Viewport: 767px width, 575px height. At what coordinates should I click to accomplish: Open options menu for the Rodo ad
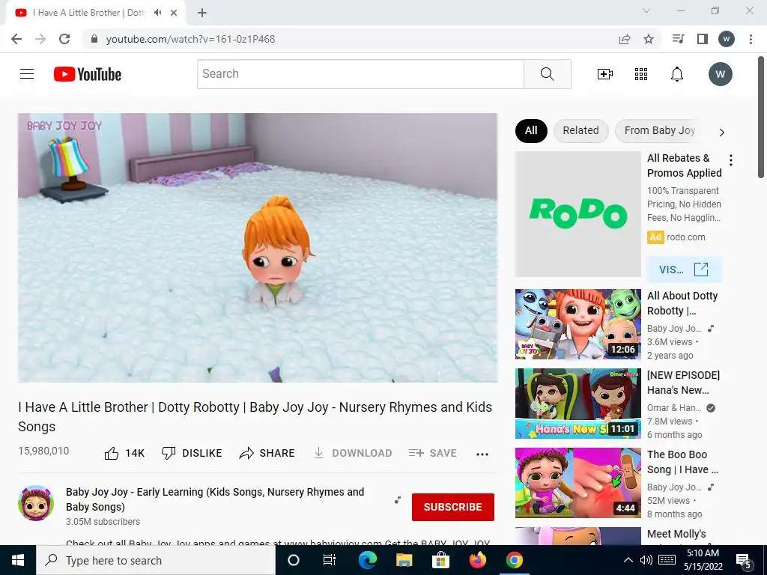(x=731, y=160)
